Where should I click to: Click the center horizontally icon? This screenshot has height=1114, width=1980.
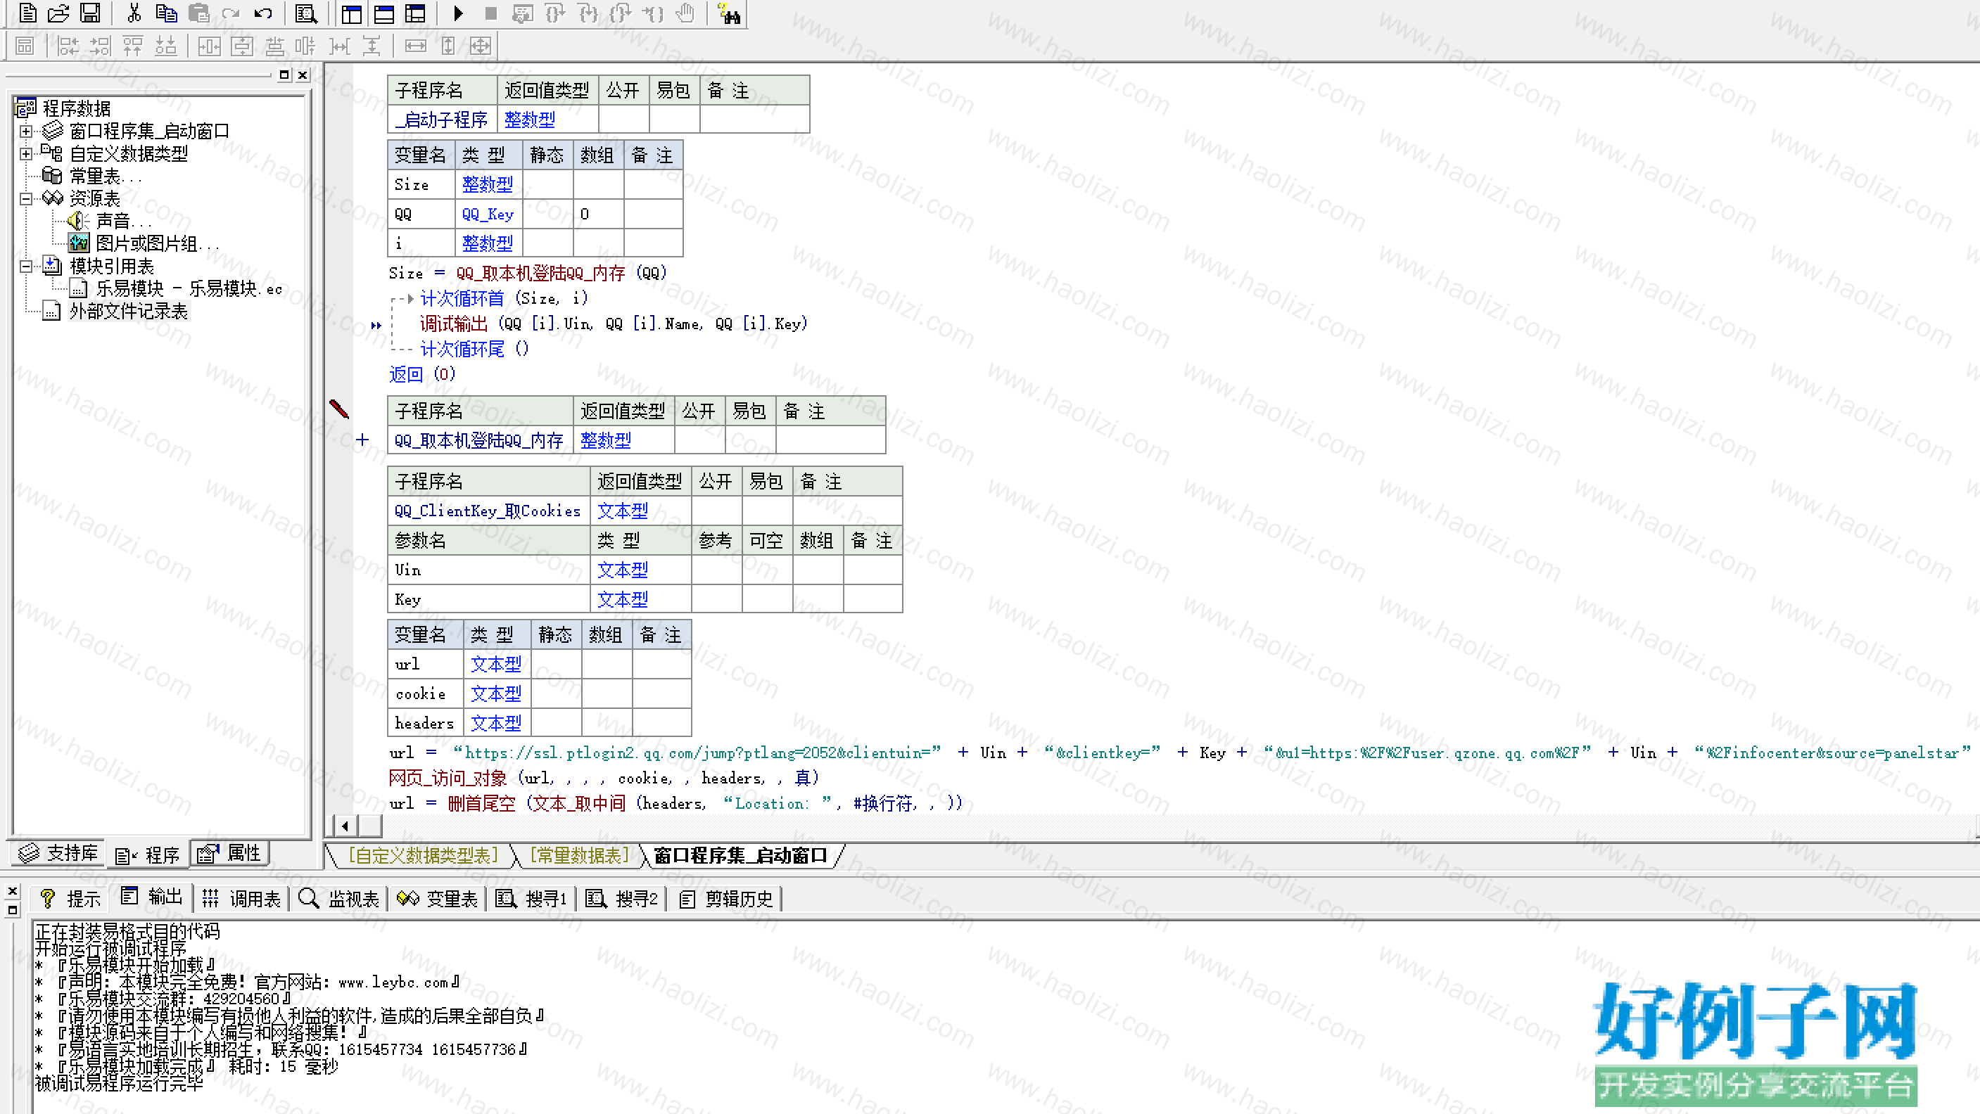208,46
